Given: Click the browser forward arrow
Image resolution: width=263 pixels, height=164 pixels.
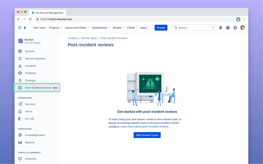Looking at the screenshot, I should point(24,19).
